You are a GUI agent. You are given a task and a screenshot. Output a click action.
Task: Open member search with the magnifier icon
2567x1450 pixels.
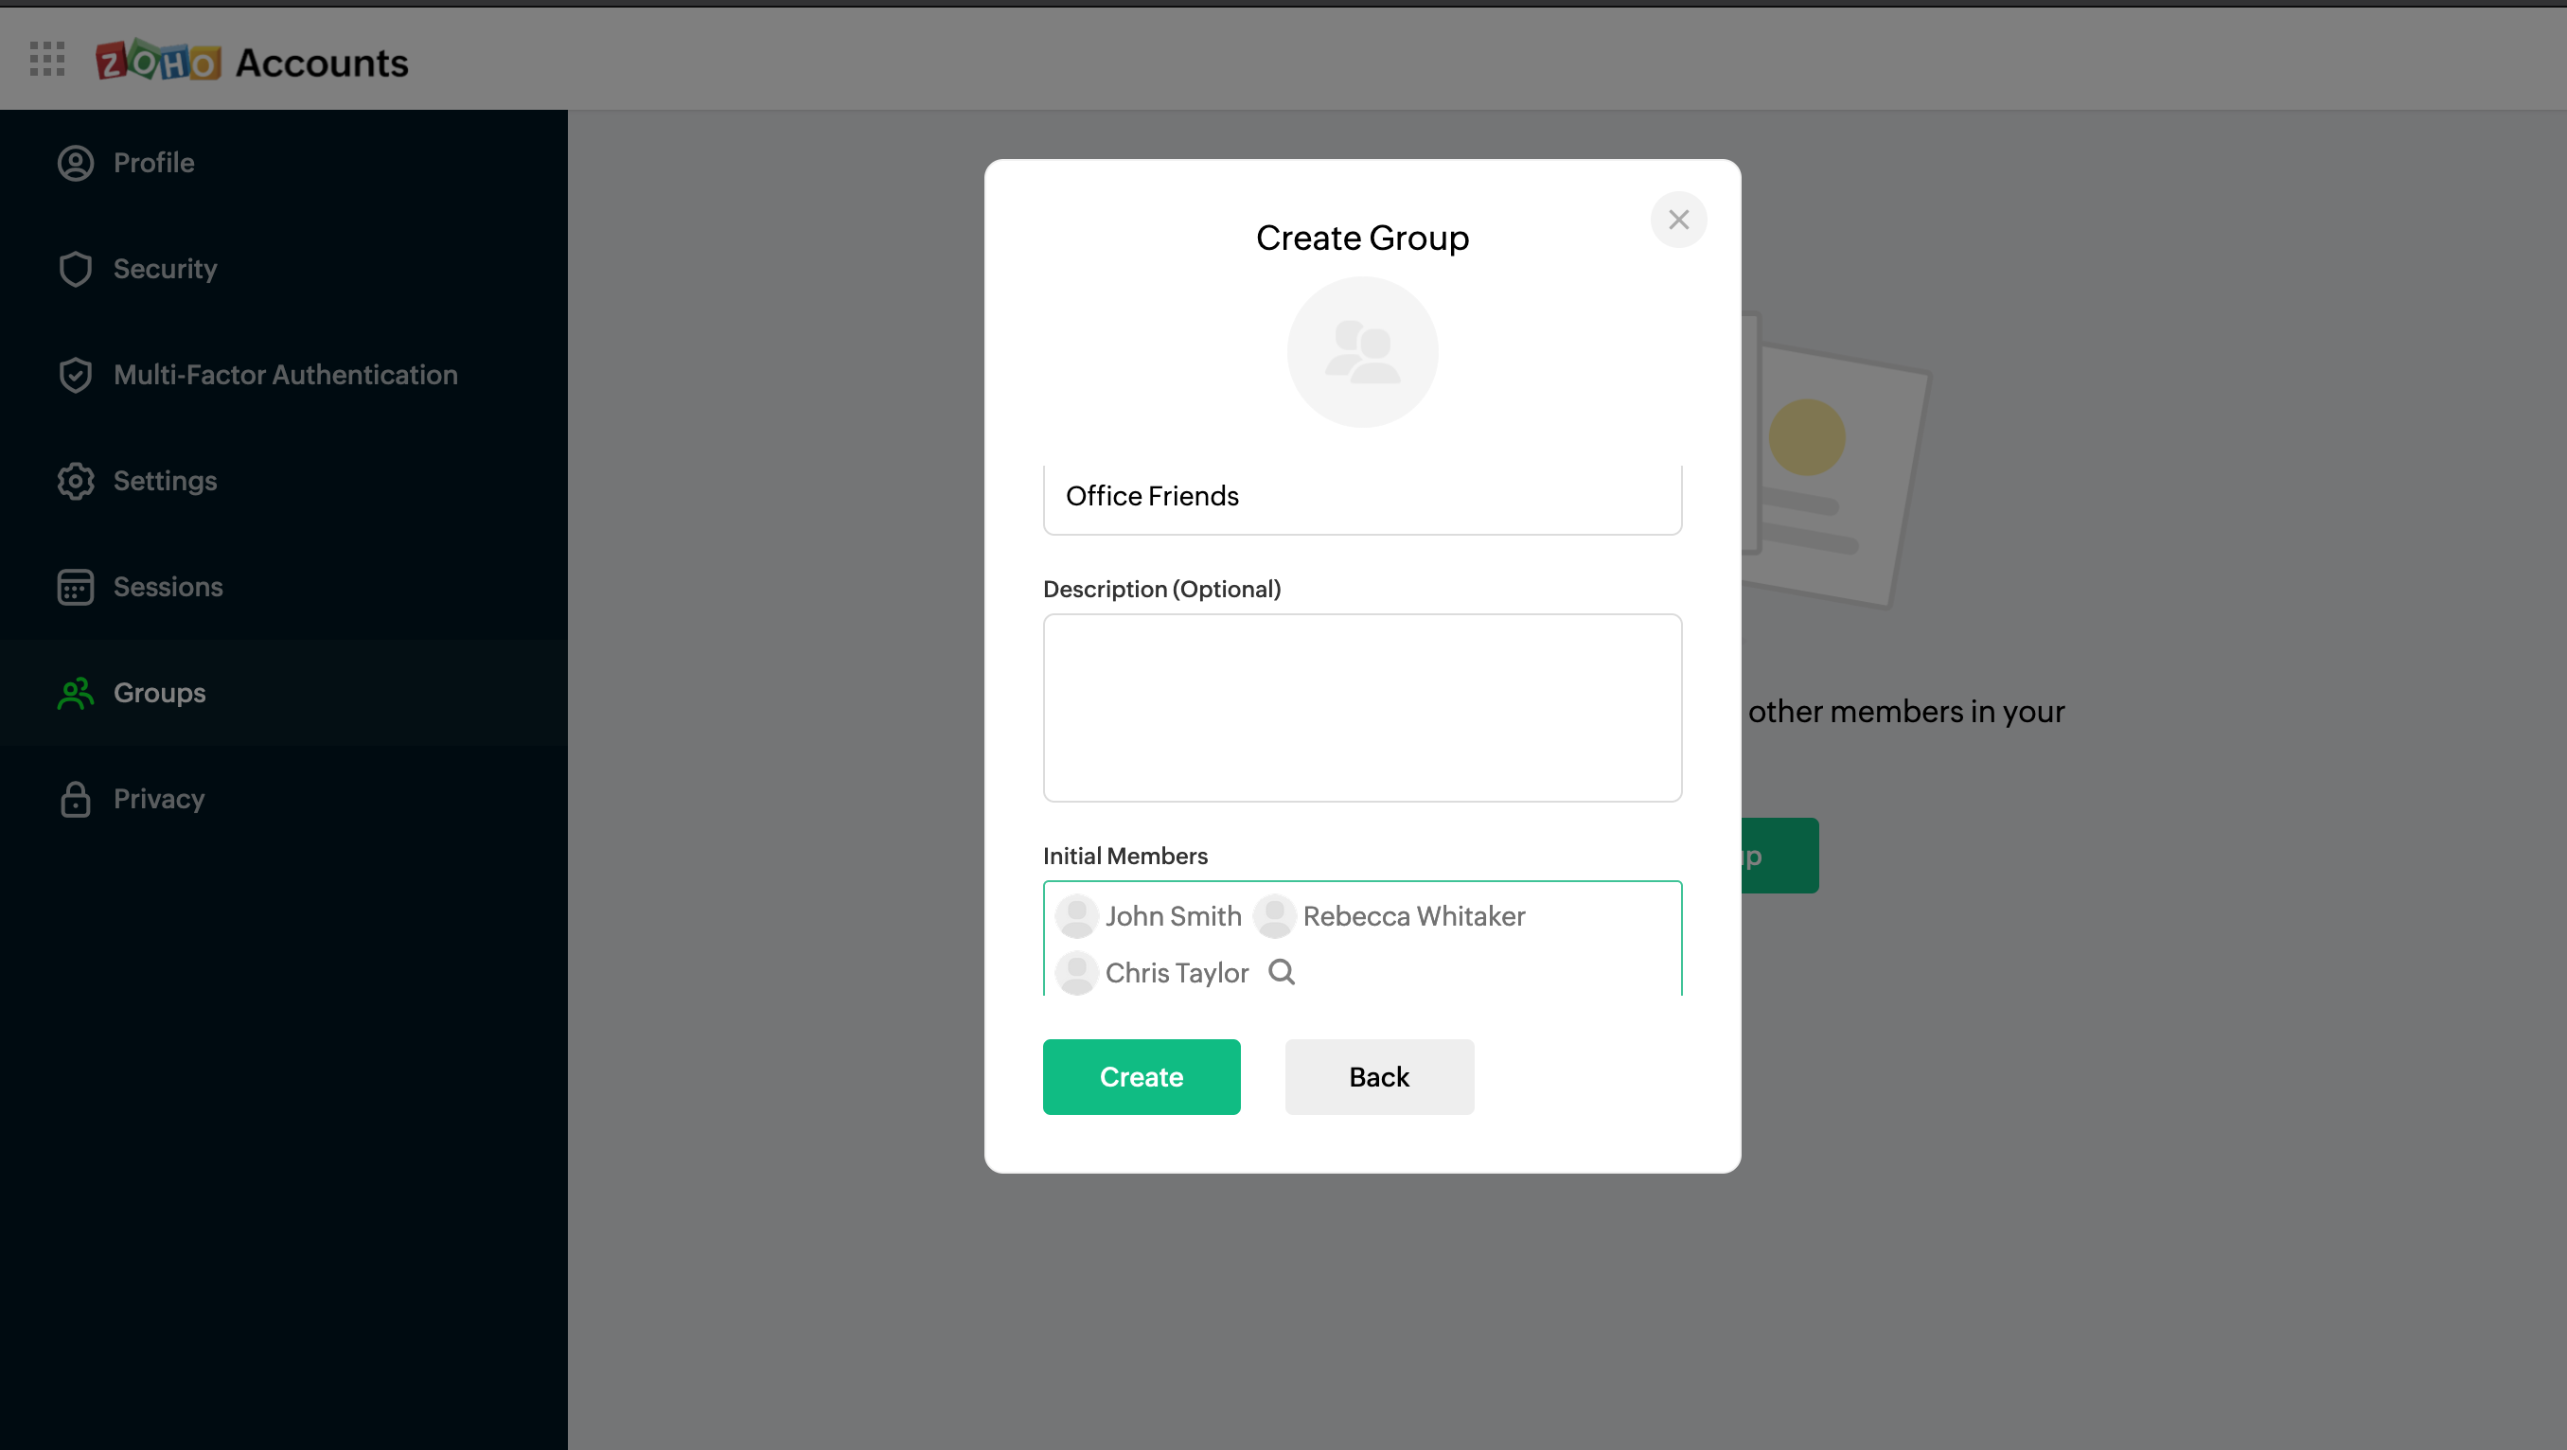click(1281, 973)
